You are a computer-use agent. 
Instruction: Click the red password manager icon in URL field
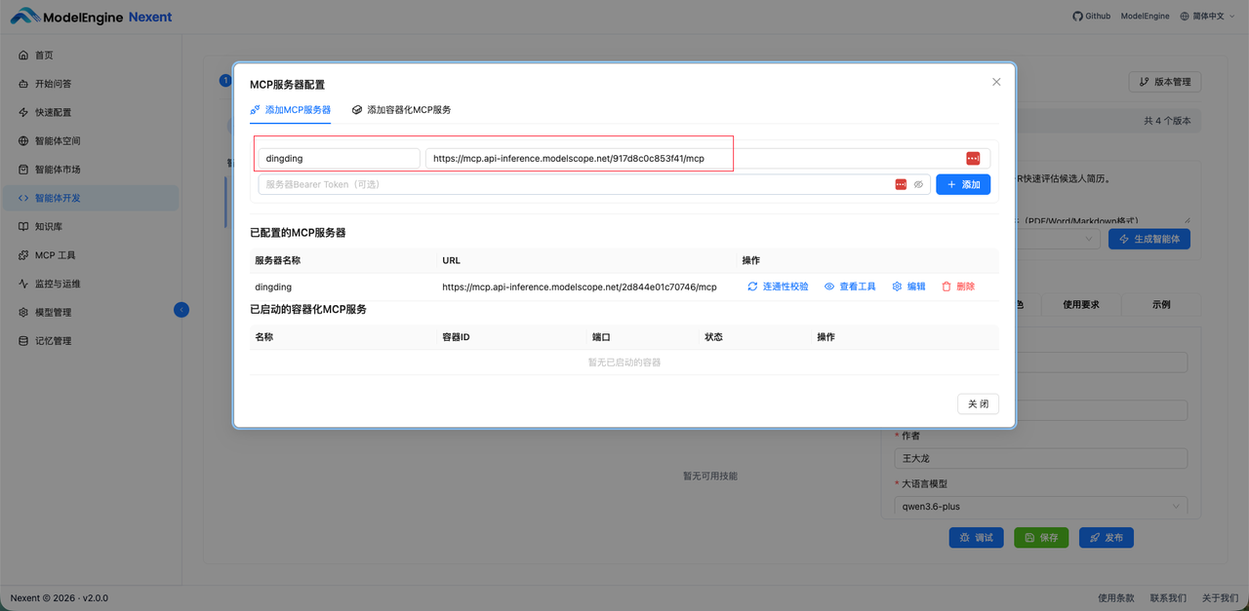coord(973,159)
